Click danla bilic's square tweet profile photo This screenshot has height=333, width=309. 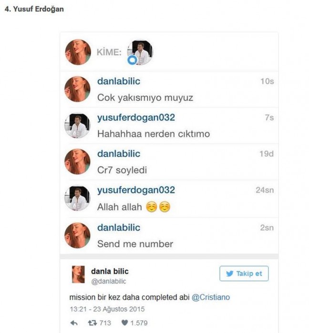tap(78, 274)
